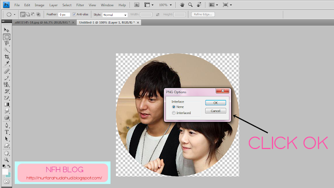Select the Eyedropper tool
Viewport: 334px width, 188px height.
point(7,64)
